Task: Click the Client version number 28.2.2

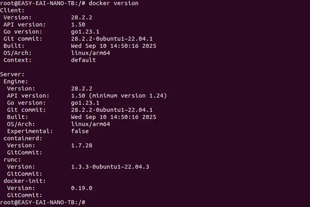Action: coord(82,17)
